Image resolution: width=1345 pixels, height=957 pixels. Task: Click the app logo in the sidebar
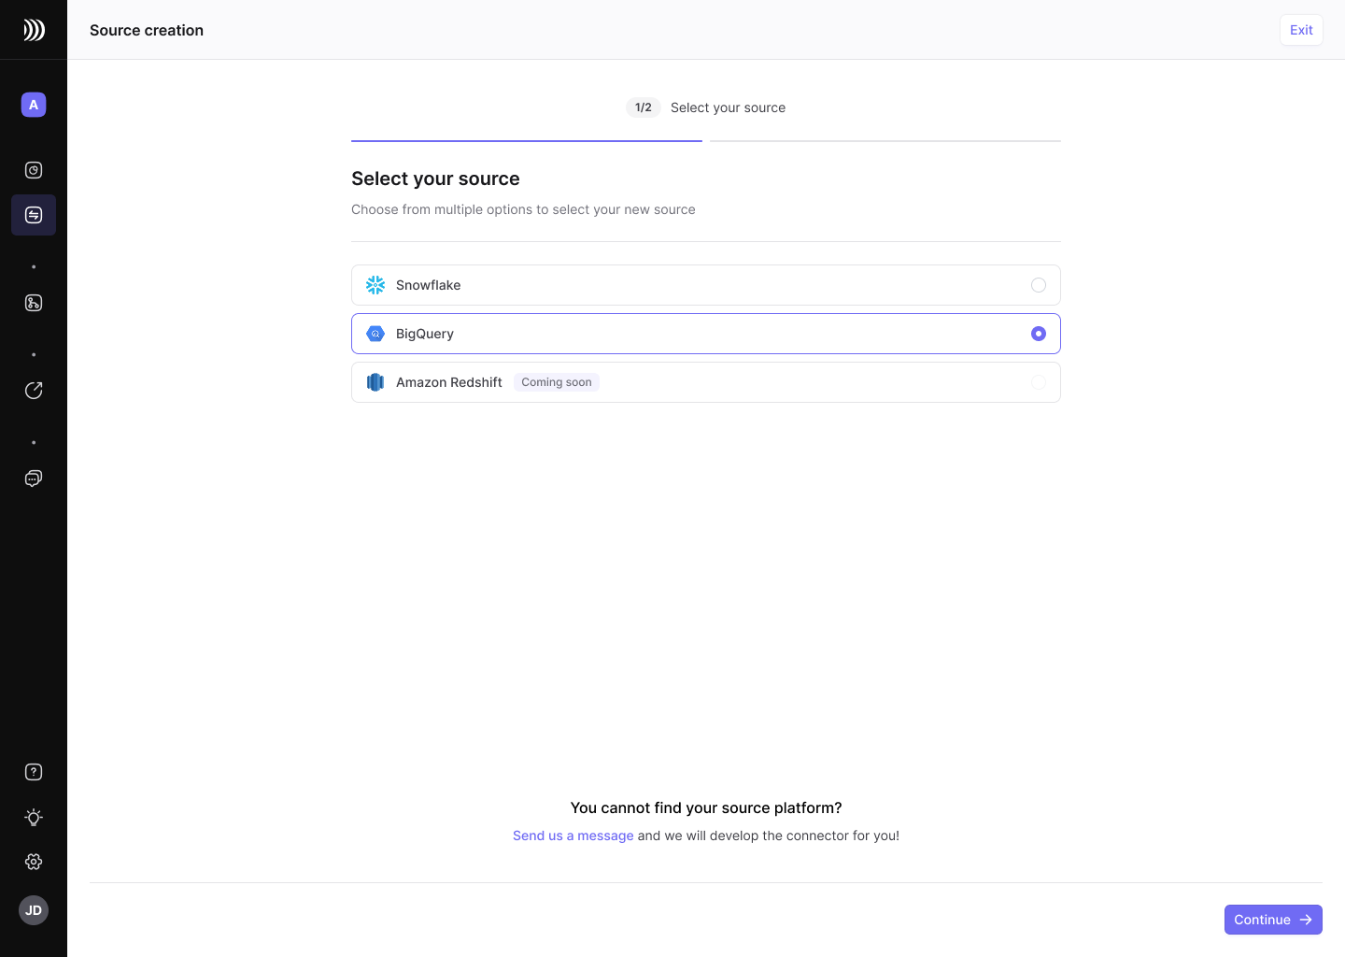[34, 30]
